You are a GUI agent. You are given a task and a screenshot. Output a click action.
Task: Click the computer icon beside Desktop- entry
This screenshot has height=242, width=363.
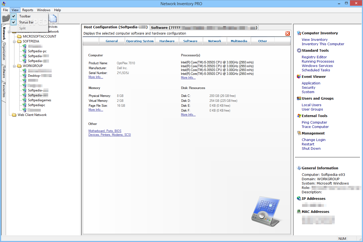24,76
